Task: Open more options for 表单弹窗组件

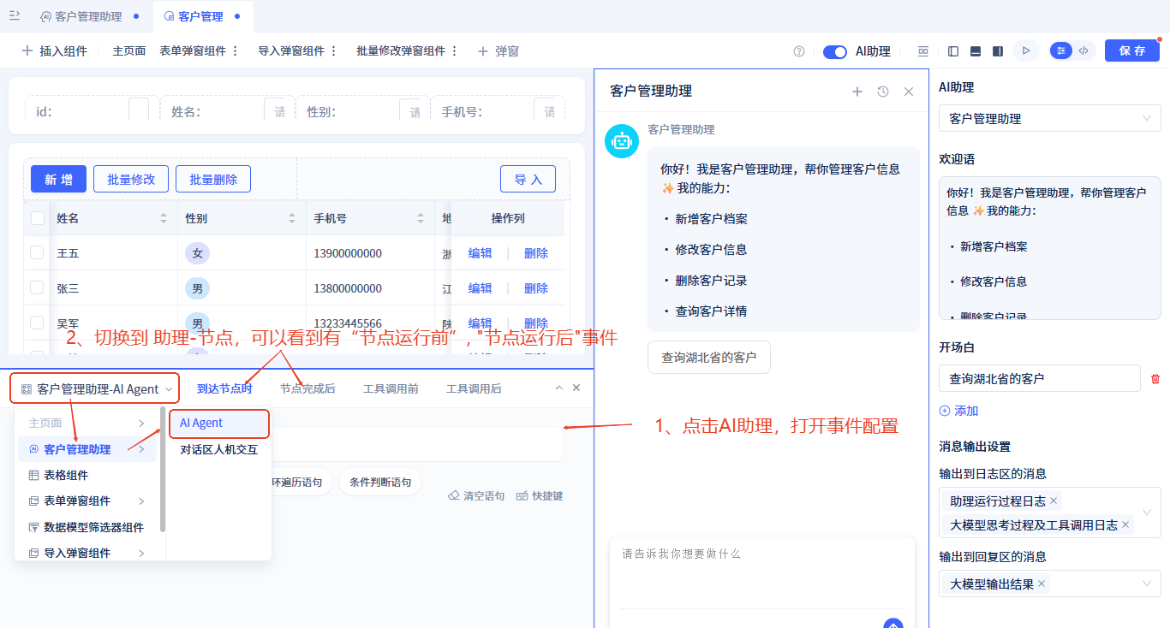Action: pos(236,51)
